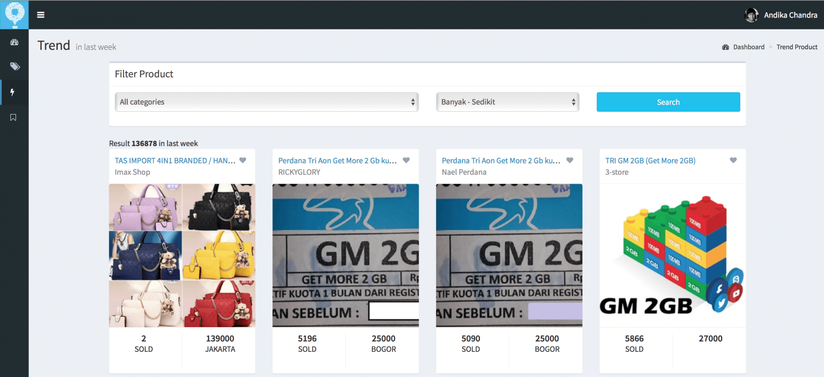
Task: Open the bookmark sidebar icon
Action: pos(13,117)
